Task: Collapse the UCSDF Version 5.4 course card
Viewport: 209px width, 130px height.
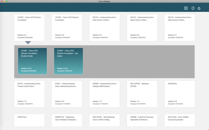Action: click(29, 28)
